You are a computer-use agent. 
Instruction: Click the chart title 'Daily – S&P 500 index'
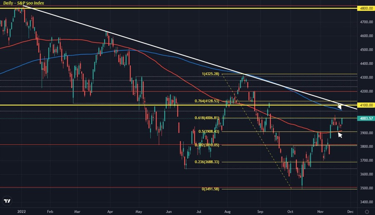[23, 3]
